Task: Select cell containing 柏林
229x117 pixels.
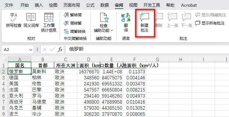Action: (43, 77)
